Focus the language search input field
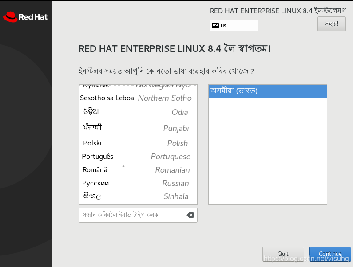This screenshot has height=267, width=353. pos(138,215)
